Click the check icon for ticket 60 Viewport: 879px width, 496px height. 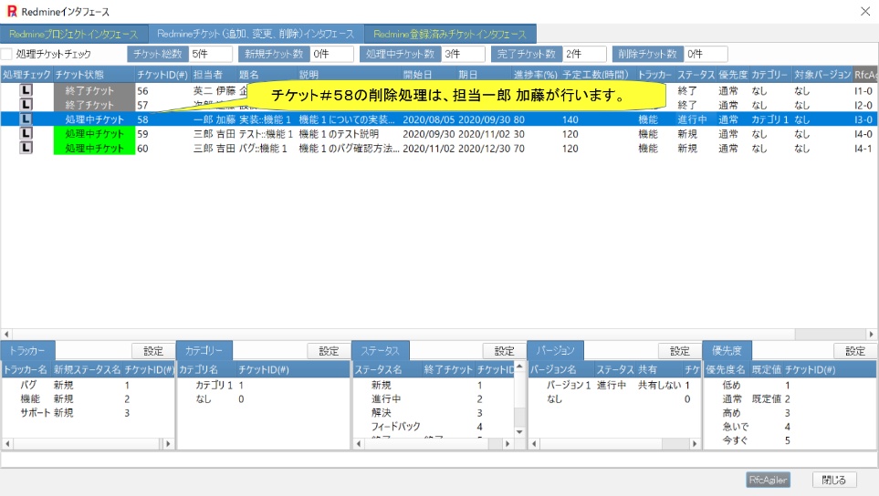26,148
